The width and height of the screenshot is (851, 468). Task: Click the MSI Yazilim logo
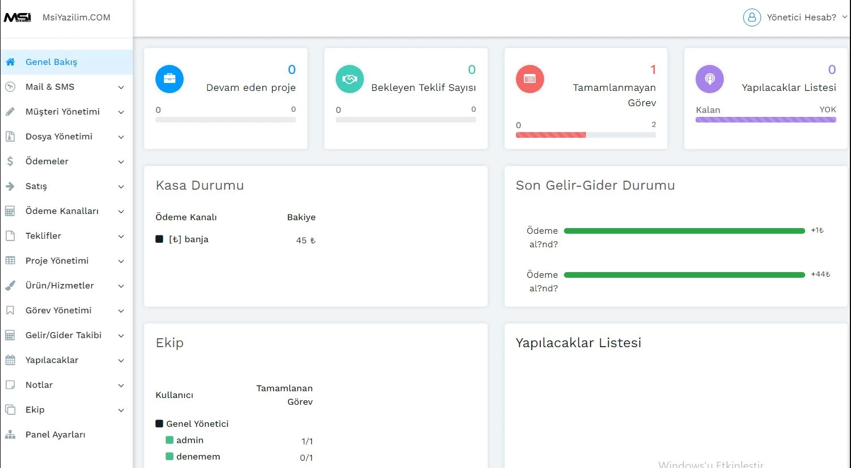(18, 18)
